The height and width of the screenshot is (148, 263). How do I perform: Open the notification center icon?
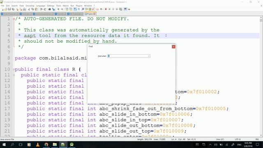(x=258, y=144)
